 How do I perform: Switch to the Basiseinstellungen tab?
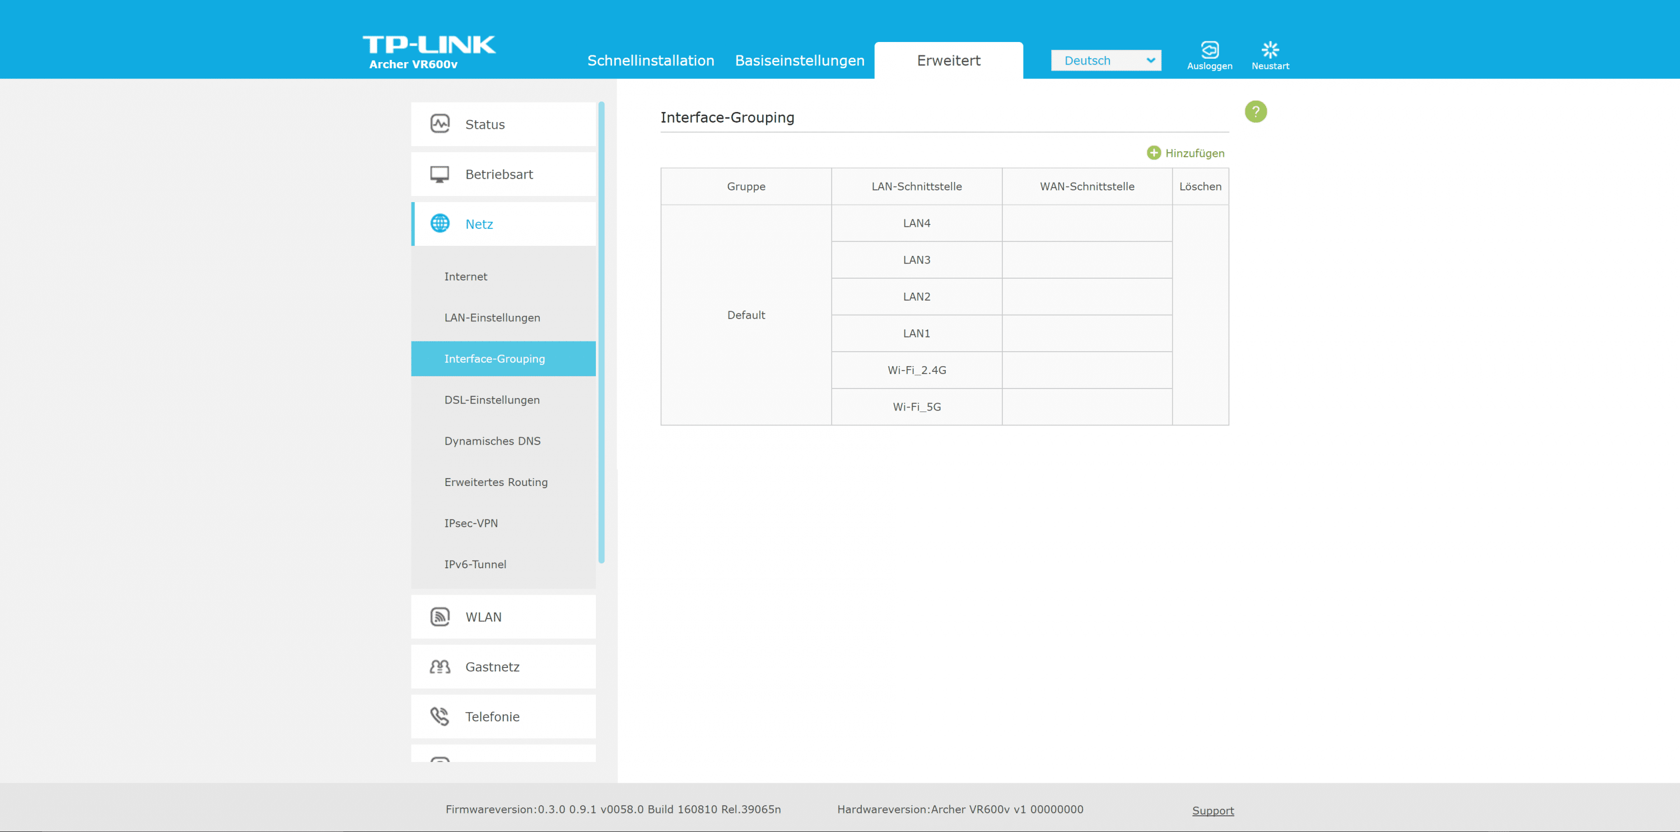coord(799,60)
